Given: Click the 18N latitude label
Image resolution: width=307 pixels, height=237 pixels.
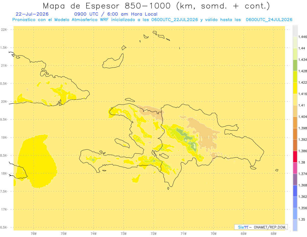Looking at the screenshot, I should (4, 173).
